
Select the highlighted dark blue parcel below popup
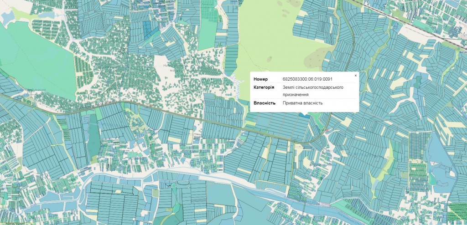[x=303, y=115]
